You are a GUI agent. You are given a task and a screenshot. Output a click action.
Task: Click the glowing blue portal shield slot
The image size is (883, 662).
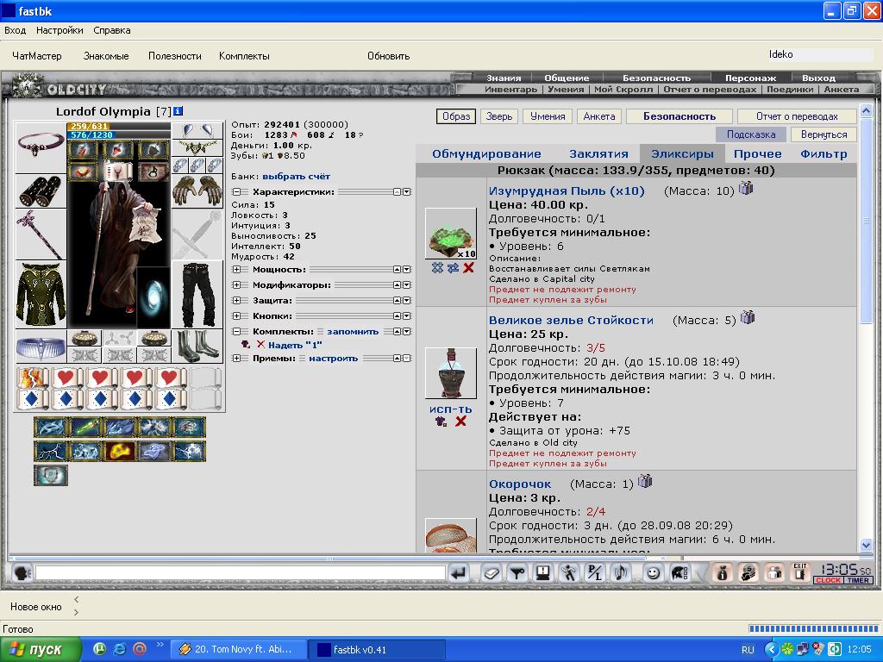coord(153,297)
